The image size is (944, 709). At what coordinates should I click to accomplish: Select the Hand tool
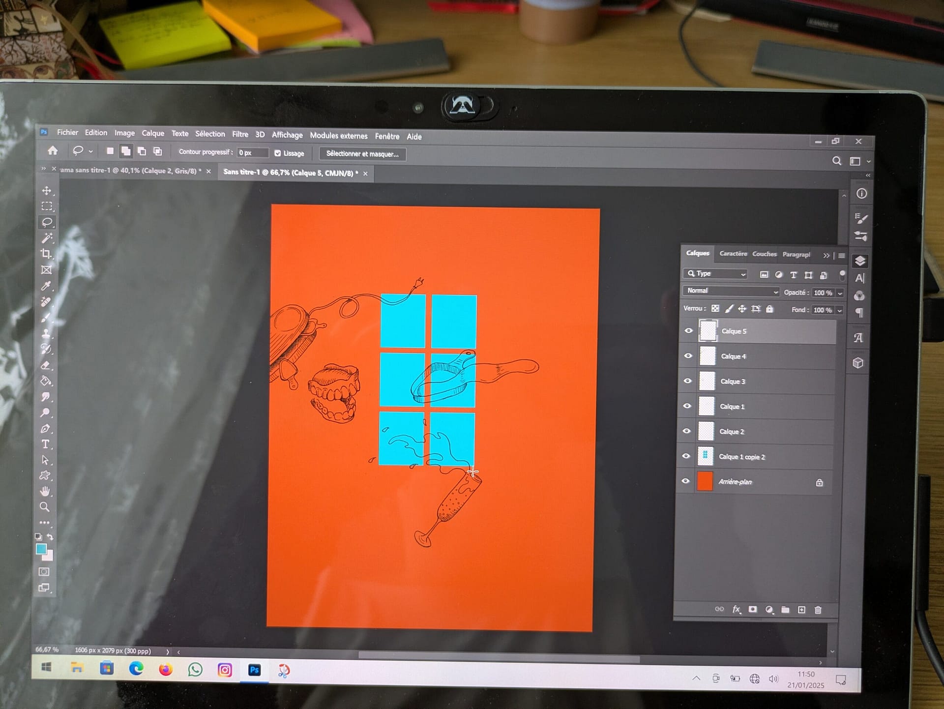(45, 491)
